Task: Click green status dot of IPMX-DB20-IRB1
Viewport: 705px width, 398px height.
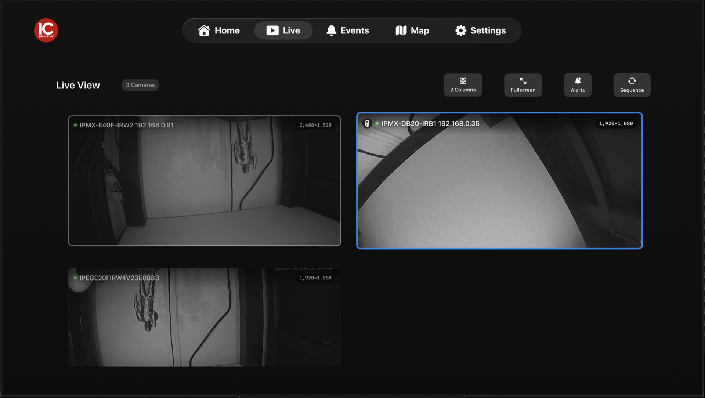Action: pyautogui.click(x=377, y=124)
